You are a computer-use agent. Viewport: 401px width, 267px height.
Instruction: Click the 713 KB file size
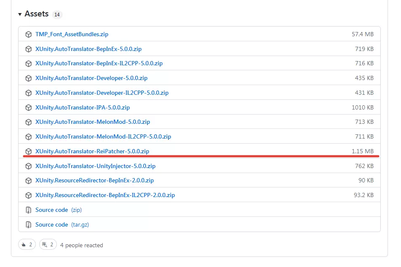tap(364, 122)
